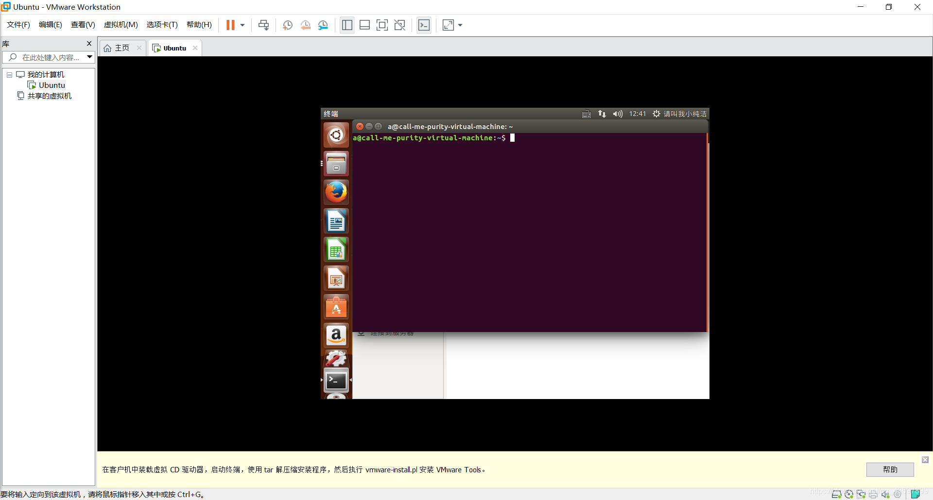The image size is (933, 500).
Task: Open the 选项卡(T) menu
Action: (x=162, y=25)
